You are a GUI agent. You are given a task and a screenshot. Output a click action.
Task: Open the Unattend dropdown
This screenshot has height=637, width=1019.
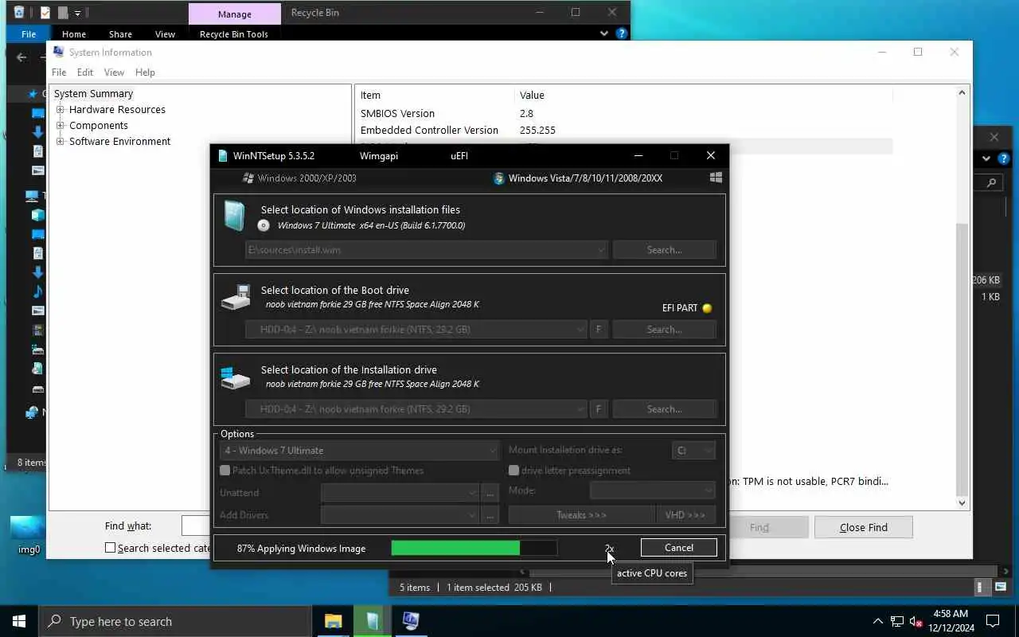click(400, 493)
